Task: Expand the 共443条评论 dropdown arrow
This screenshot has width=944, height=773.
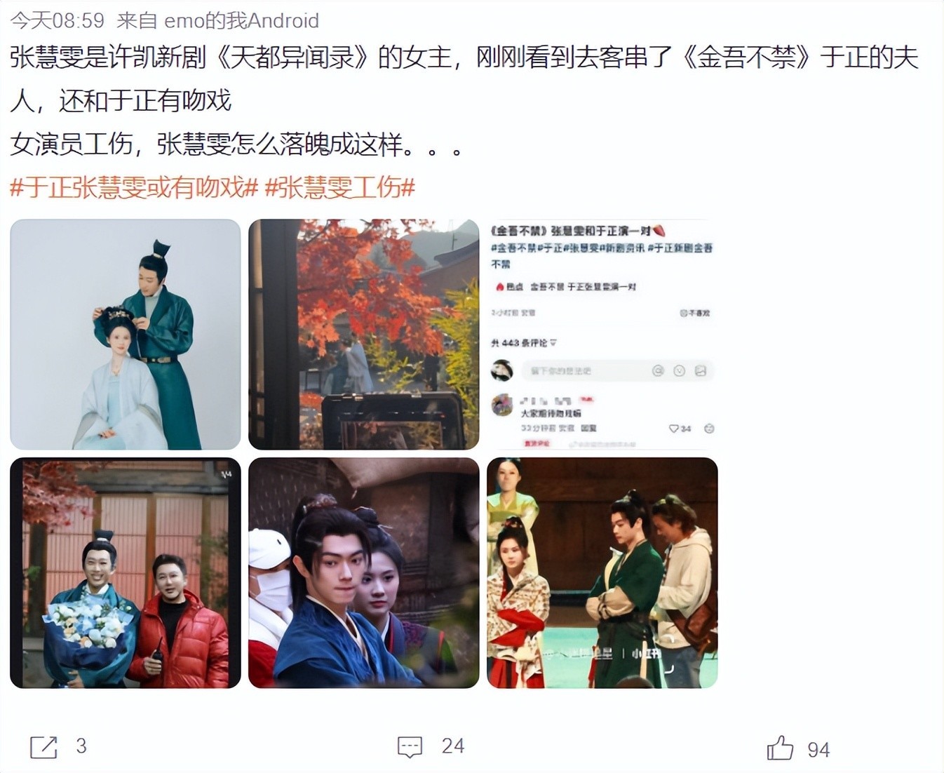Action: 553,343
